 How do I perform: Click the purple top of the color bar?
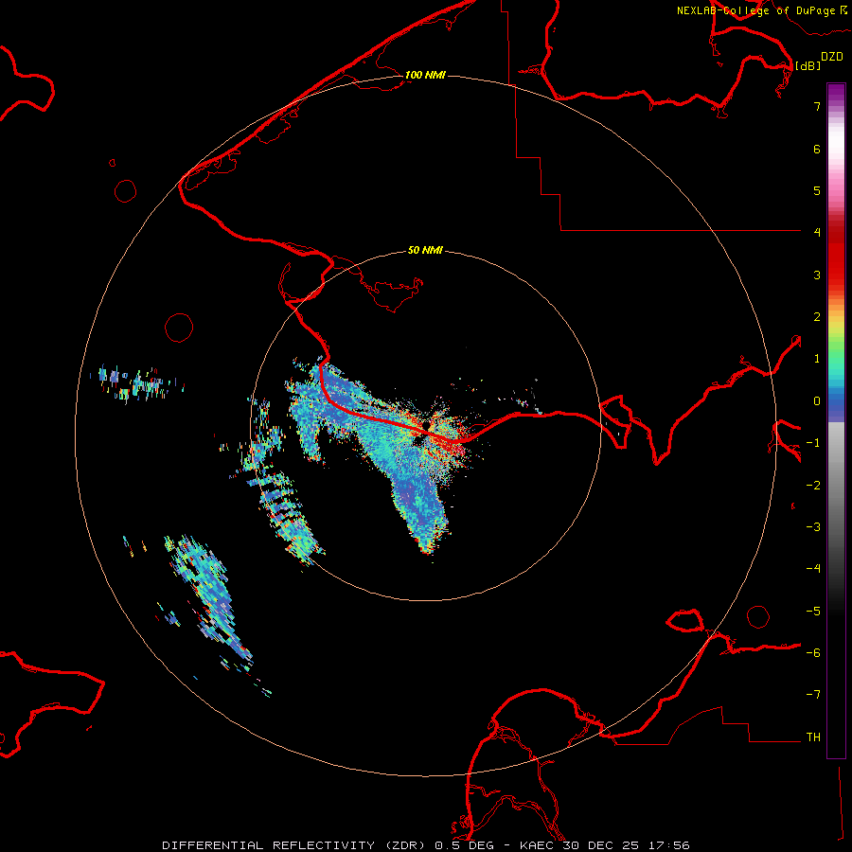[x=836, y=93]
